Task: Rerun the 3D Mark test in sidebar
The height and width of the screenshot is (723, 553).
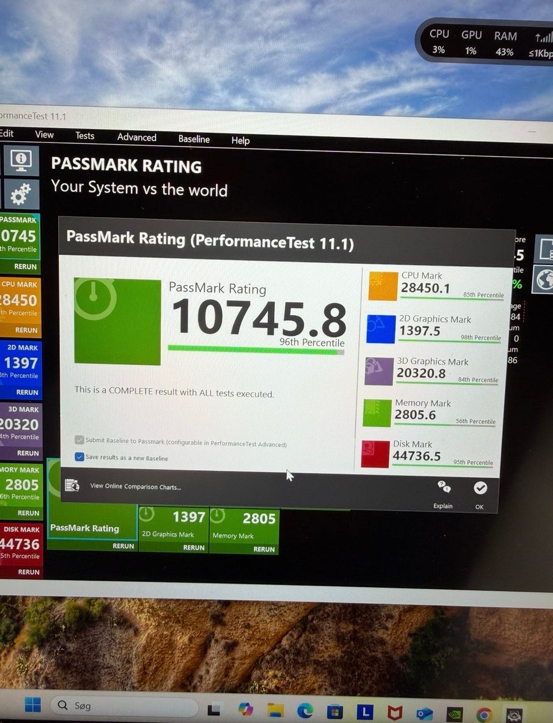Action: click(28, 453)
